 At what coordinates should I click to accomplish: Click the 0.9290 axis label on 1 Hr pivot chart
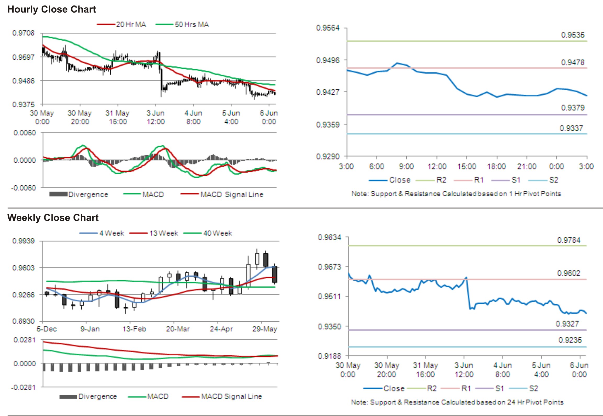tap(328, 156)
